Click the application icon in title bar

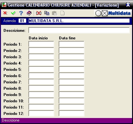point(4,5)
